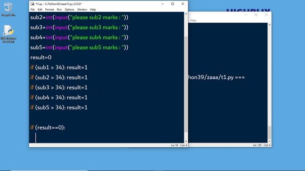Click the shell window scrollbar thumb
Image resolution: width=305 pixels, height=171 pixels.
[x=269, y=133]
